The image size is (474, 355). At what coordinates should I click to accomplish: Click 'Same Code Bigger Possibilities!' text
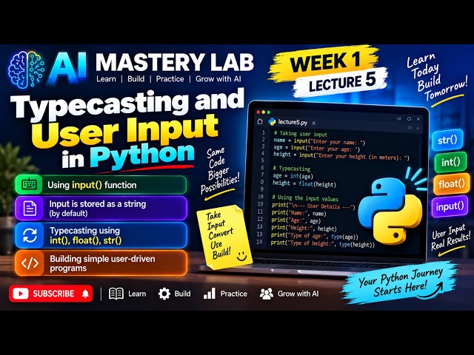220,172
